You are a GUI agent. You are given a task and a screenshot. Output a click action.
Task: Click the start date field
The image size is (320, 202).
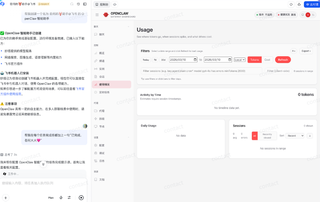[x=183, y=60]
